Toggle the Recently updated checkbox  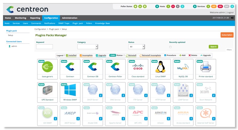[x=170, y=47]
